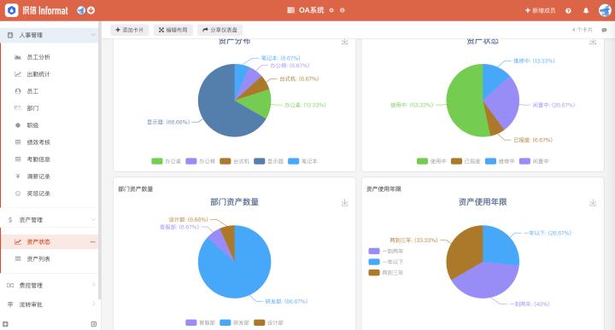Toggle the 两到三年 legend in 资产使用年限
The width and height of the screenshot is (615, 330).
click(x=386, y=273)
